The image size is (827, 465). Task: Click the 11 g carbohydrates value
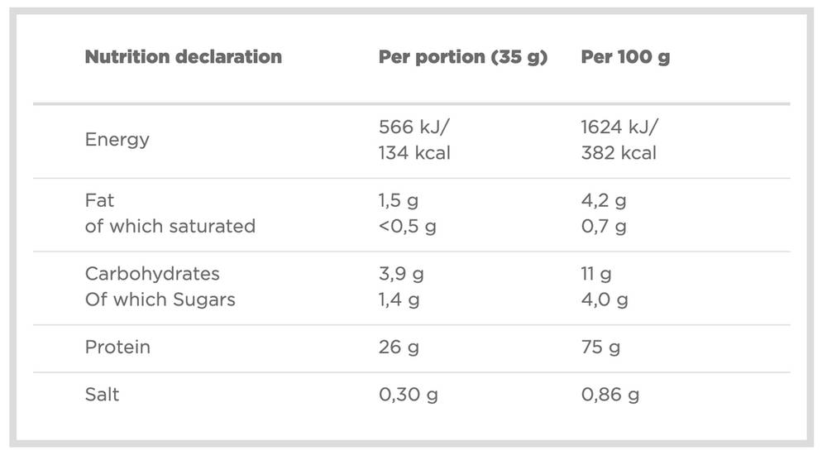point(596,275)
